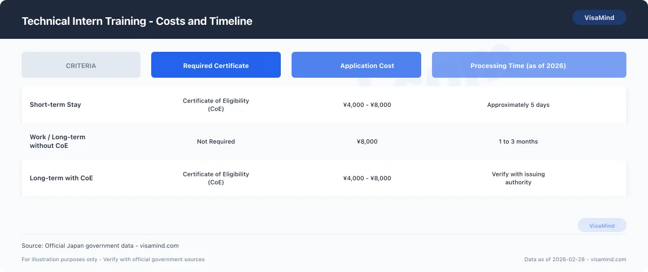Select the Approximately 5 days processing time

point(518,105)
